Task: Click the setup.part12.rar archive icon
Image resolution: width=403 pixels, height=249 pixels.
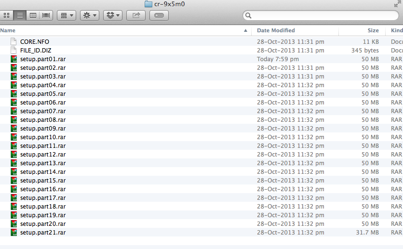Action: 14,154
